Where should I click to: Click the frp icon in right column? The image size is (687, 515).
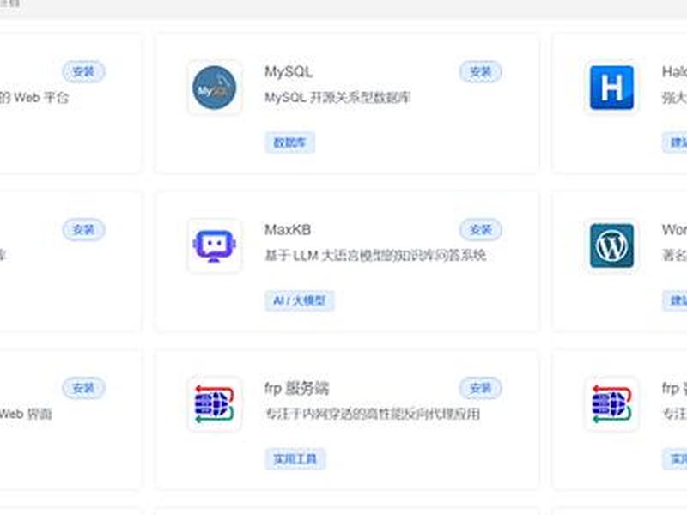611,403
